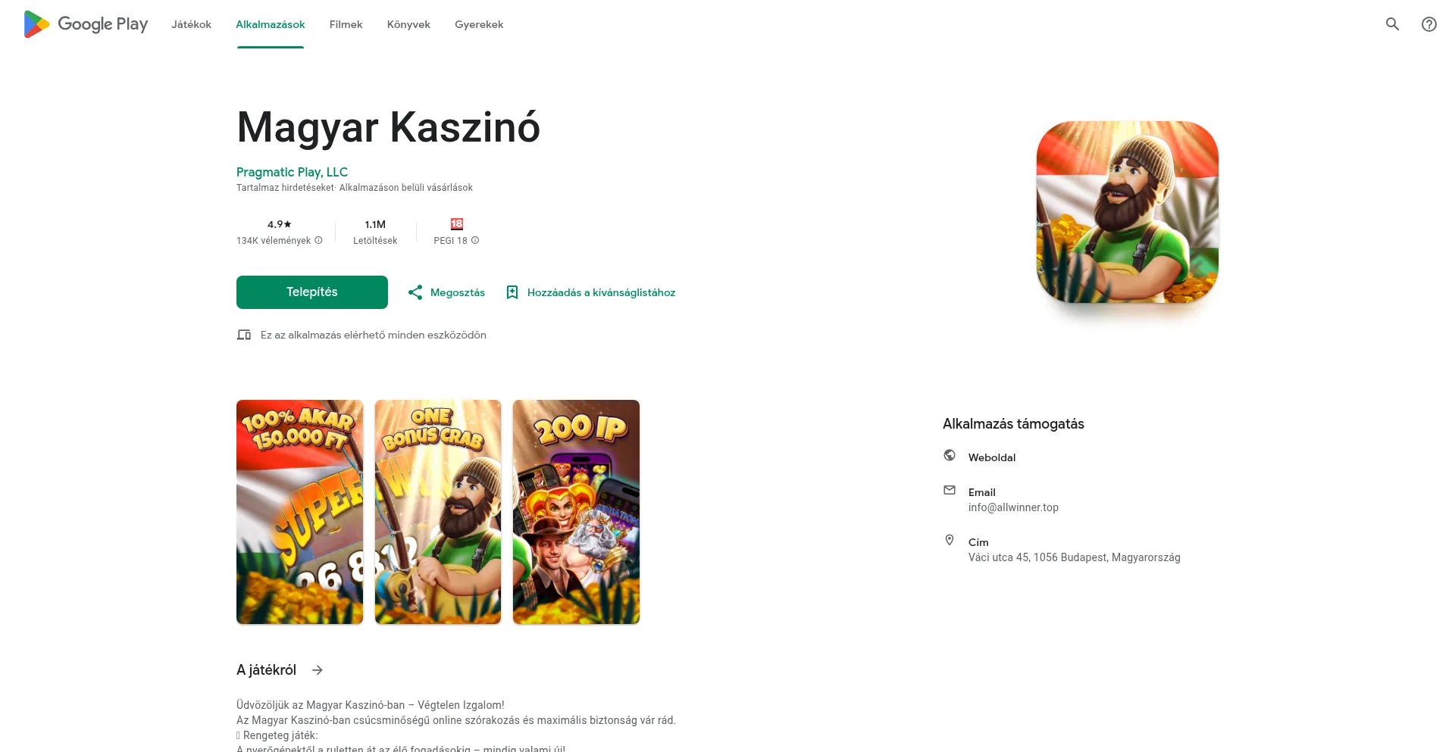1455x752 pixels.
Task: Open the search magnifier icon
Action: (1392, 24)
